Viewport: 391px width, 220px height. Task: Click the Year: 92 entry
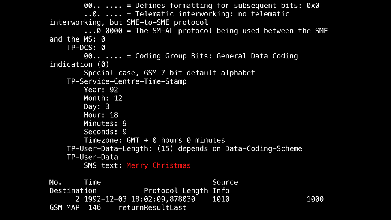101,90
